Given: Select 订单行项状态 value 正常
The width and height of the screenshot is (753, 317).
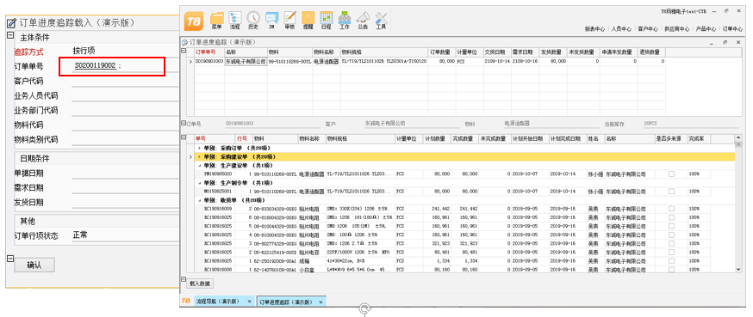Looking at the screenshot, I should 80,235.
